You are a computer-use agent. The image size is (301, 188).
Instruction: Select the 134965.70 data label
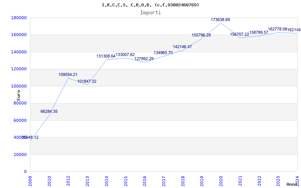pos(163,53)
